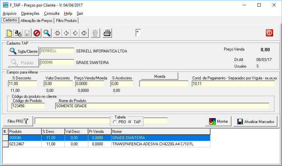Go to first record double-left arrow
Image resolution: width=282 pixels, height=166 pixels.
point(57,33)
